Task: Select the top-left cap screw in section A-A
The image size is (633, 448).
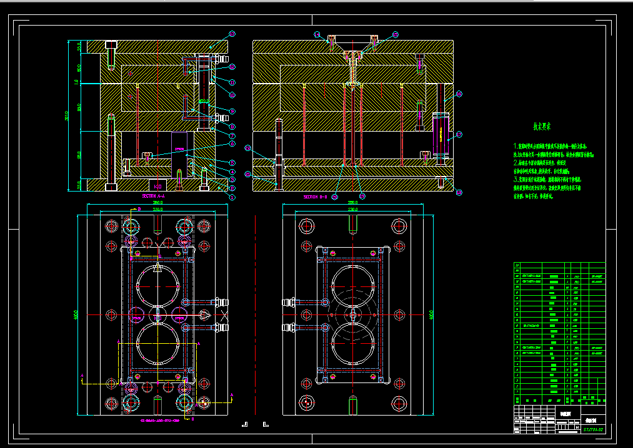Action: 111,56
